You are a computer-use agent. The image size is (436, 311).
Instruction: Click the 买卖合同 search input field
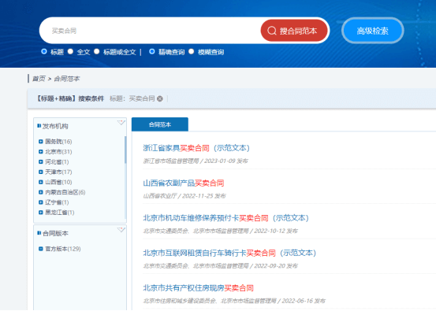pos(150,31)
